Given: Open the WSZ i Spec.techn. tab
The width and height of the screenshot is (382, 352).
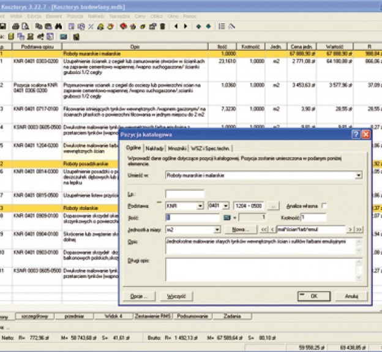Looking at the screenshot, I should pos(210,148).
